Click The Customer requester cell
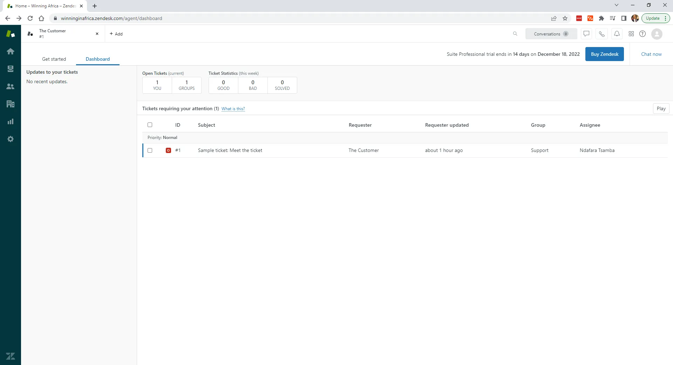 click(x=363, y=150)
